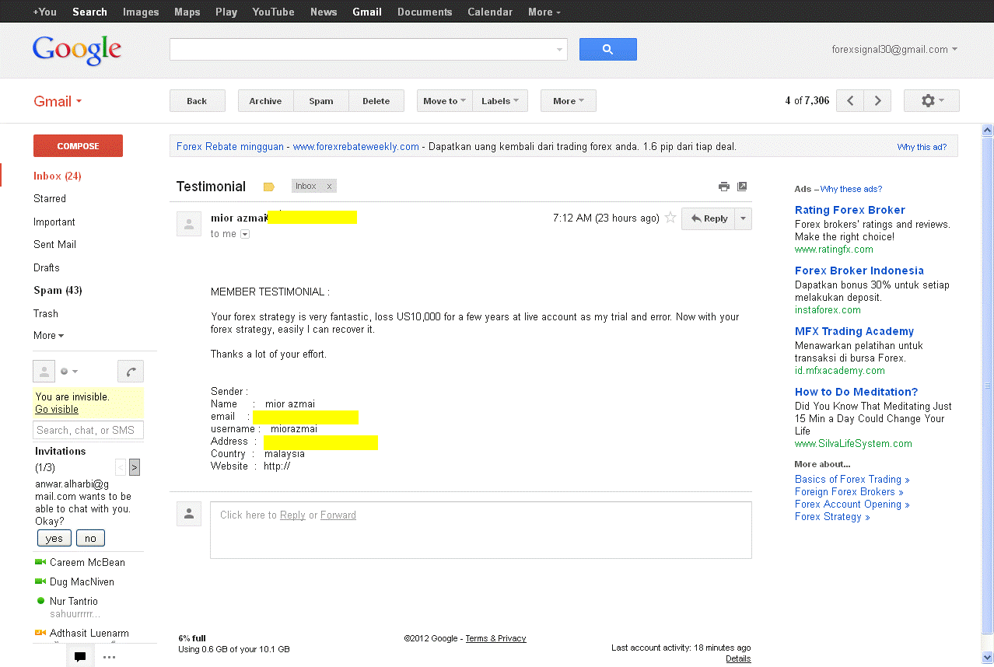Open the Labels dropdown
This screenshot has width=994, height=667.
[500, 101]
